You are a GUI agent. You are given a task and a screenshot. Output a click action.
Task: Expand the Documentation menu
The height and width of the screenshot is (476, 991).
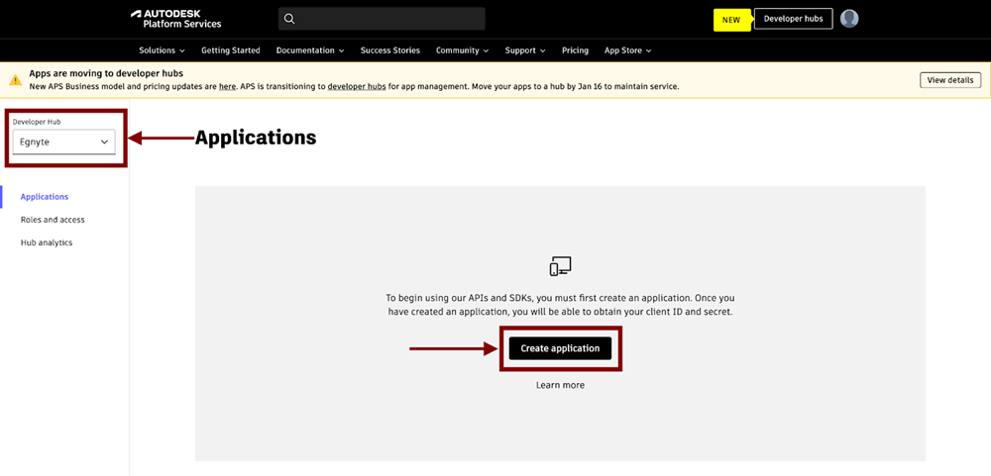click(x=310, y=50)
